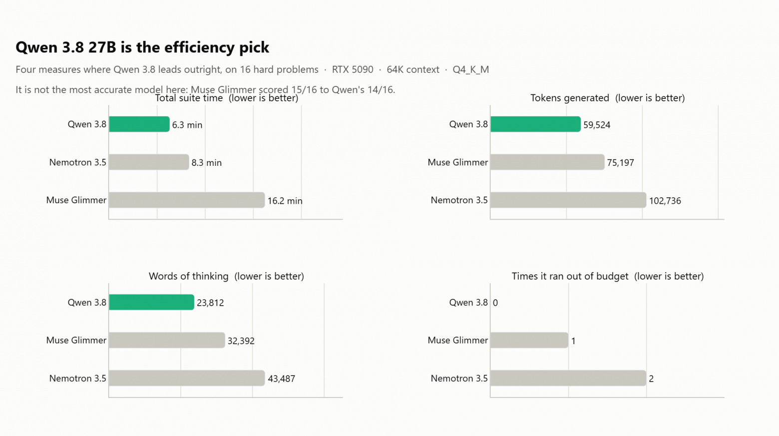The height and width of the screenshot is (436, 779).
Task: Select the green 59,524 tokens bar
Action: [535, 124]
